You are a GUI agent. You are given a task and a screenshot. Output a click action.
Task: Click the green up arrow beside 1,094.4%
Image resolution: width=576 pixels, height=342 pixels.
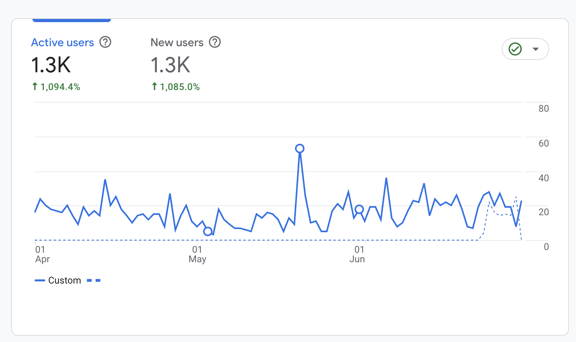(x=35, y=86)
